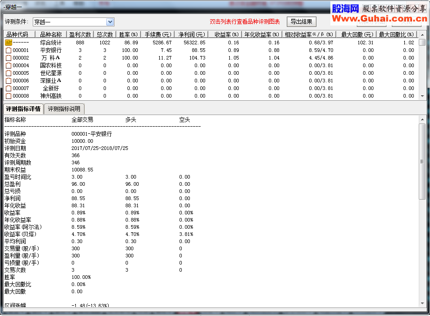Image resolution: width=430 pixels, height=316 pixels.
Task: Click the 最大回撤(元) column header
Action: [356, 34]
